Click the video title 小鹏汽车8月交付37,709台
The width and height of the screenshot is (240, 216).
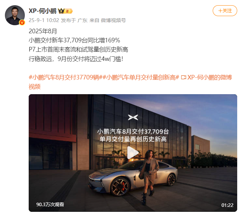point(133,132)
